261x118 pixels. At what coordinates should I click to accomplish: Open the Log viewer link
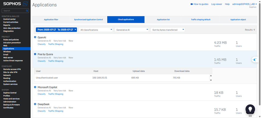pos(217,4)
